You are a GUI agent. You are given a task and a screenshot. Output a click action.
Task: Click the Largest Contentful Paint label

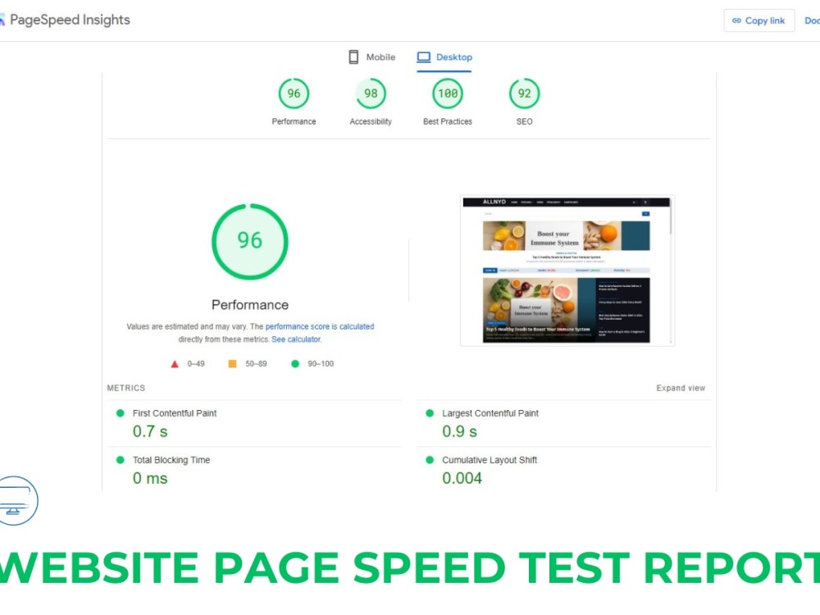[x=490, y=413]
